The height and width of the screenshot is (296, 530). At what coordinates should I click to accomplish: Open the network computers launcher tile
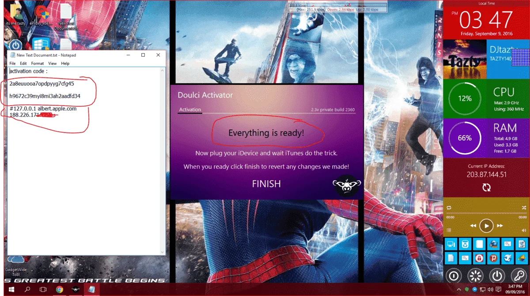[x=493, y=244]
